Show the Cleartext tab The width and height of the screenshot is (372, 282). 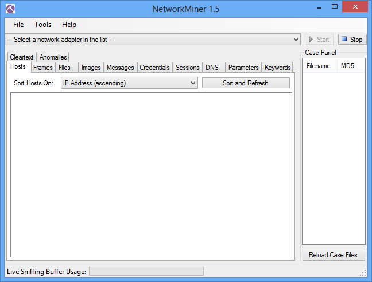[x=22, y=57]
